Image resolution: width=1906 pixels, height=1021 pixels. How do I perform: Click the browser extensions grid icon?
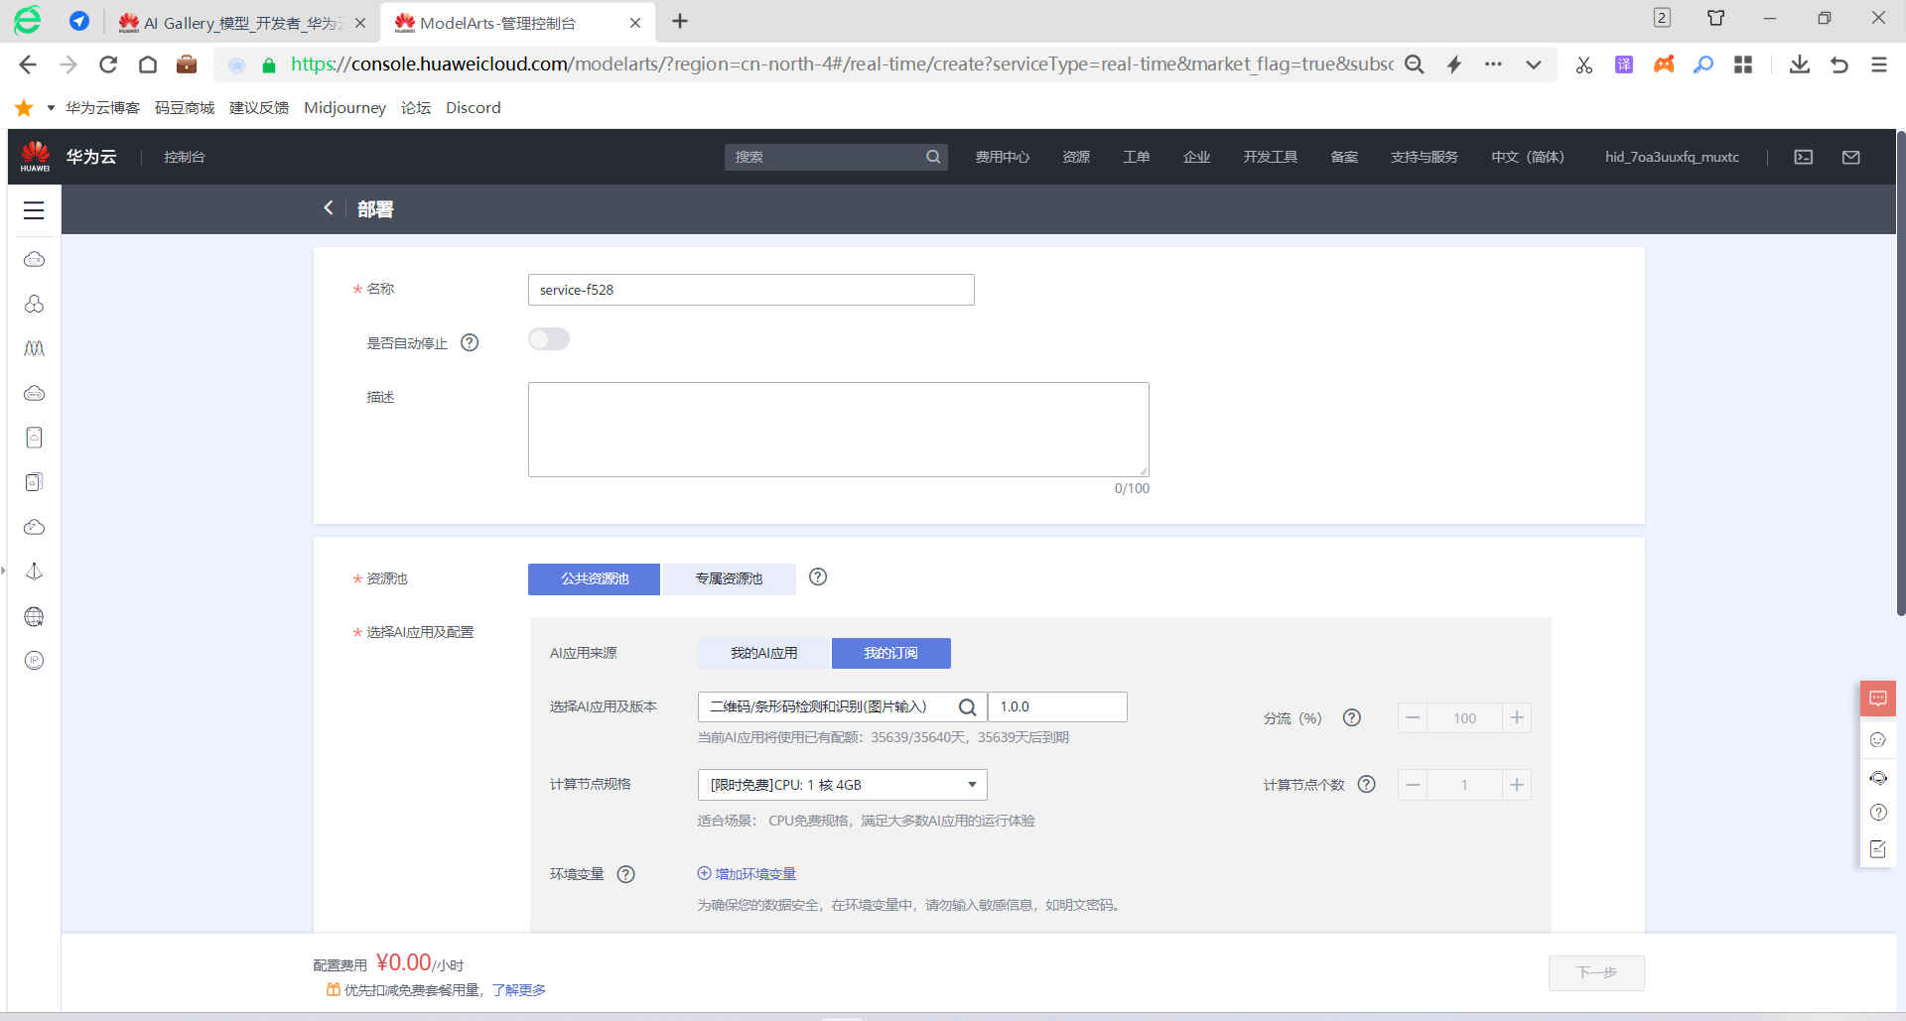coord(1743,64)
